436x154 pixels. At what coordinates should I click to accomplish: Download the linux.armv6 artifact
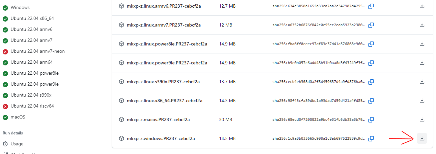click(422, 6)
